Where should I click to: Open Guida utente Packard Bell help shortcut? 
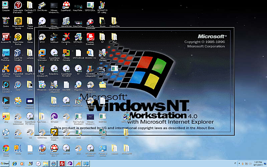coord(18,7)
